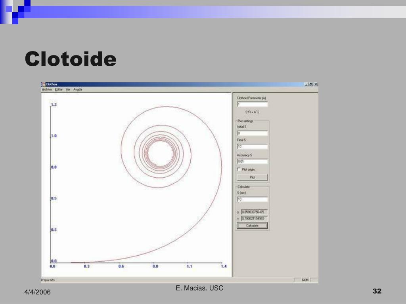This screenshot has width=406, height=304.
Task: Click the Plot button
Action: coord(252,177)
